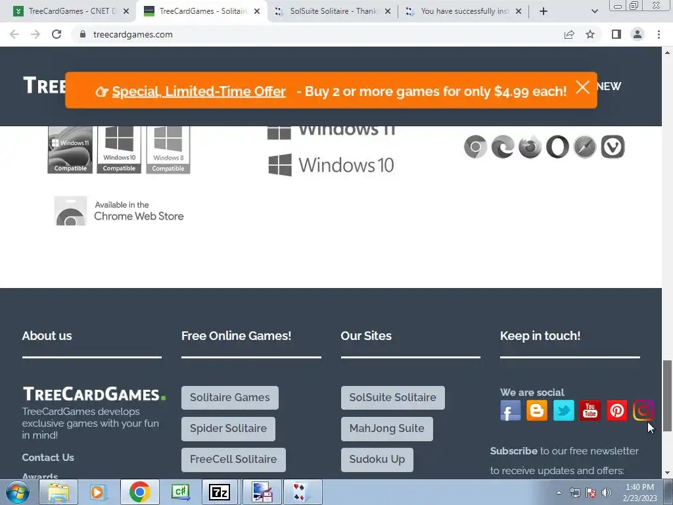Screen dimensions: 673x505
Task: Open the Instagram social icon
Action: [643, 410]
